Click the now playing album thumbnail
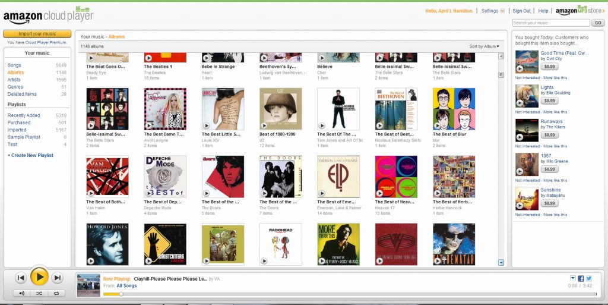The width and height of the screenshot is (608, 305). [88, 285]
